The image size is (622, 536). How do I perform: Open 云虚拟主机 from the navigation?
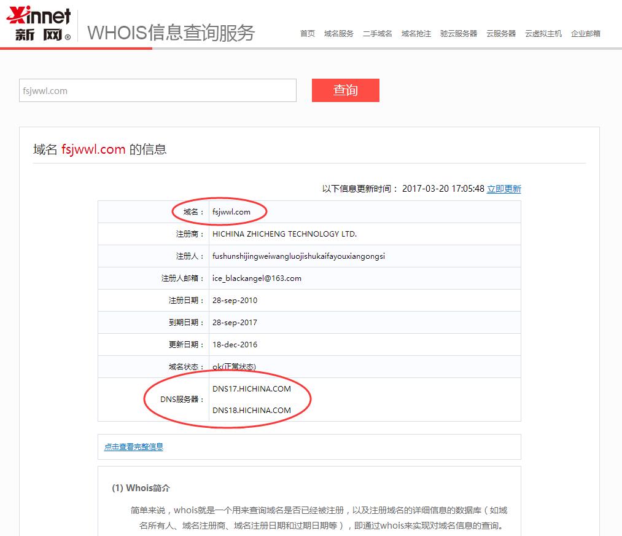pyautogui.click(x=543, y=34)
